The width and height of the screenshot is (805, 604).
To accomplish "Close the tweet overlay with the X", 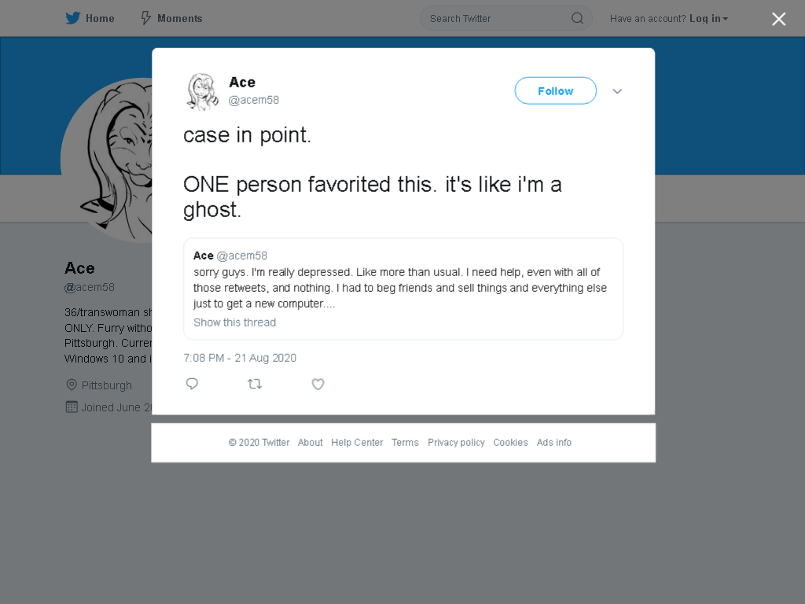I will coord(779,19).
